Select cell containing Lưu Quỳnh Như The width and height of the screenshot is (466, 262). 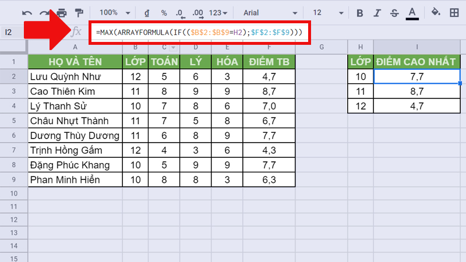click(75, 76)
